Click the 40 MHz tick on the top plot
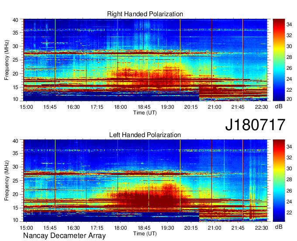This screenshot has width=297, height=241. pyautogui.click(x=15, y=20)
